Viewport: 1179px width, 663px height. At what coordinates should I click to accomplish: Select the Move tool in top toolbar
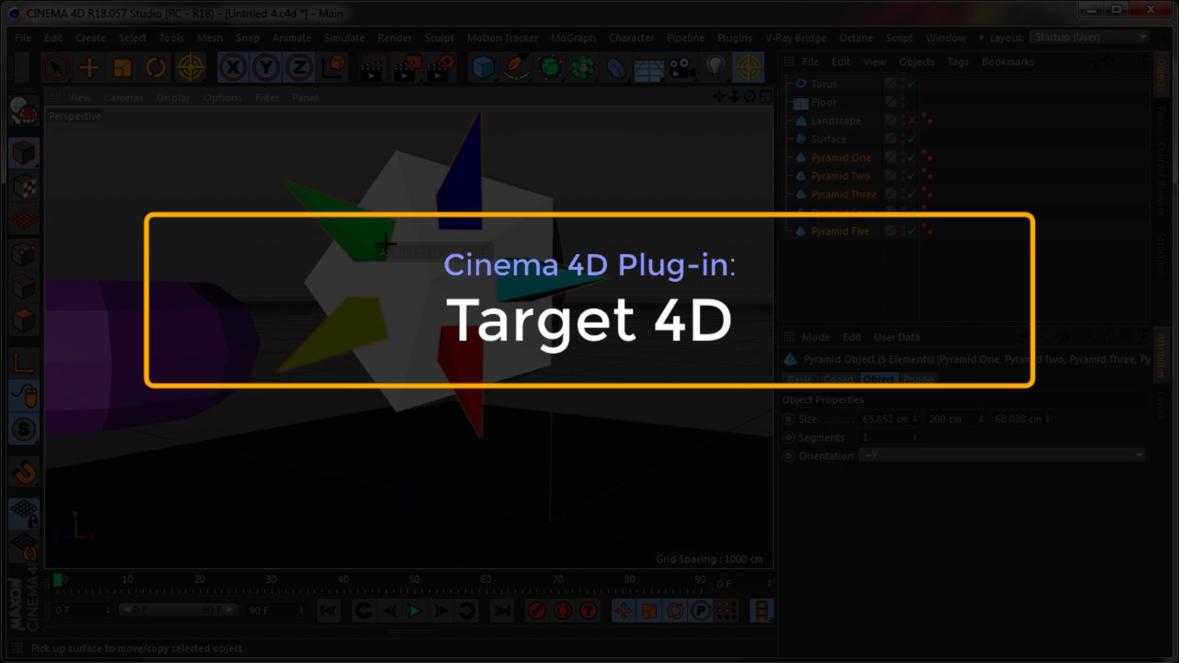tap(89, 67)
